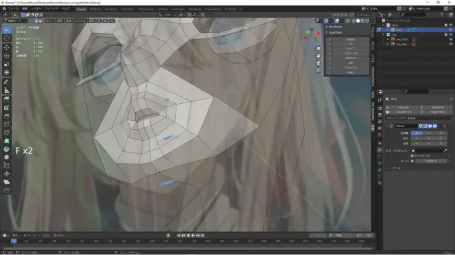This screenshot has width=455, height=255.
Task: Open the Options dropdown in viewport header
Action: click(365, 14)
